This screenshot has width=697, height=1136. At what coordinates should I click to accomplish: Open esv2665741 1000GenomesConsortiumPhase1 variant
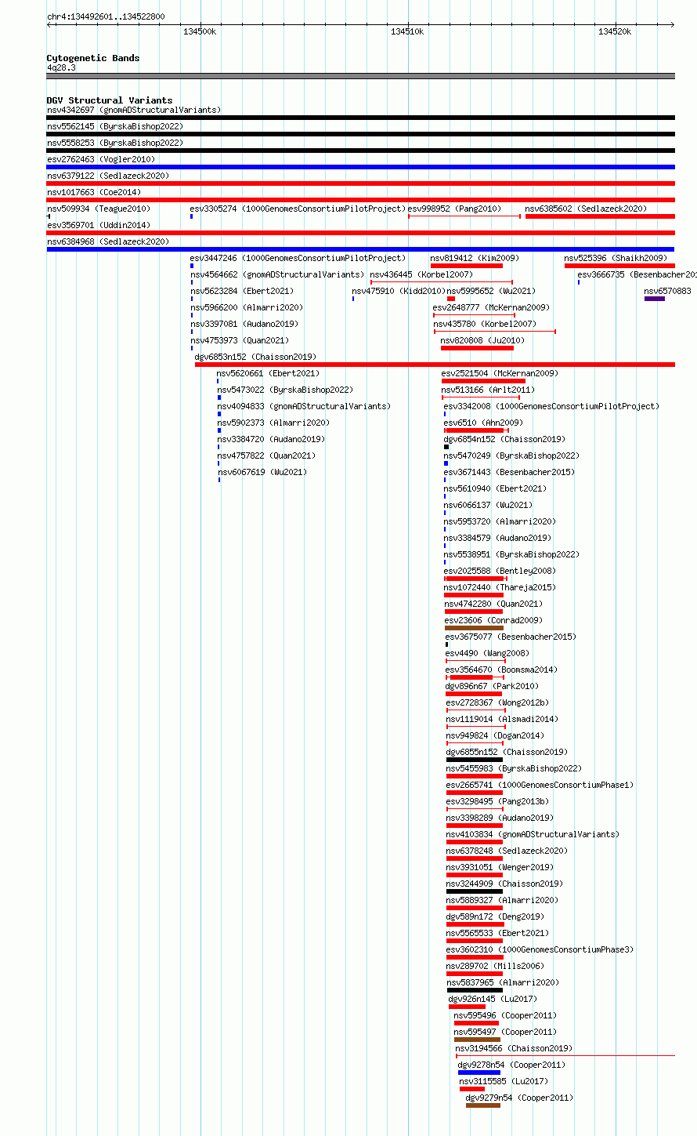pyautogui.click(x=540, y=786)
